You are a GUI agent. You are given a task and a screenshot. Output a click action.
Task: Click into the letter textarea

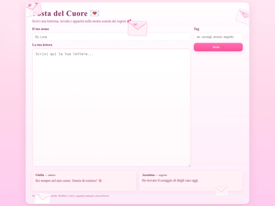click(x=112, y=107)
